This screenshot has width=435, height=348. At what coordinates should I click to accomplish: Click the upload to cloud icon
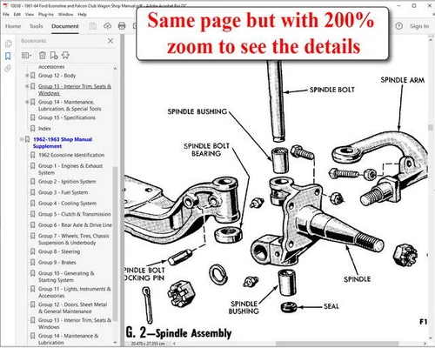pyautogui.click(x=108, y=26)
